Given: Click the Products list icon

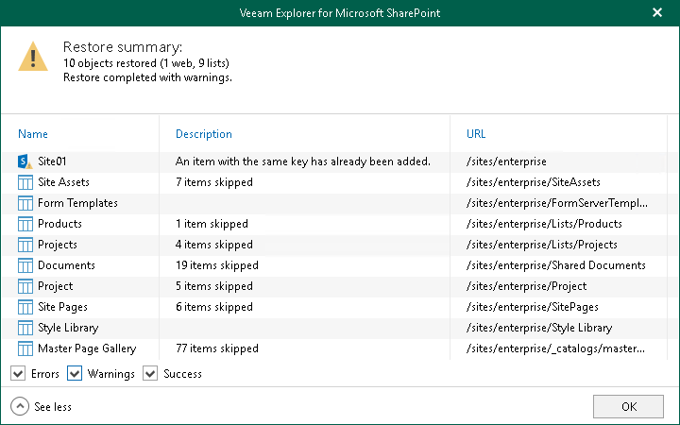Looking at the screenshot, I should tap(25, 224).
